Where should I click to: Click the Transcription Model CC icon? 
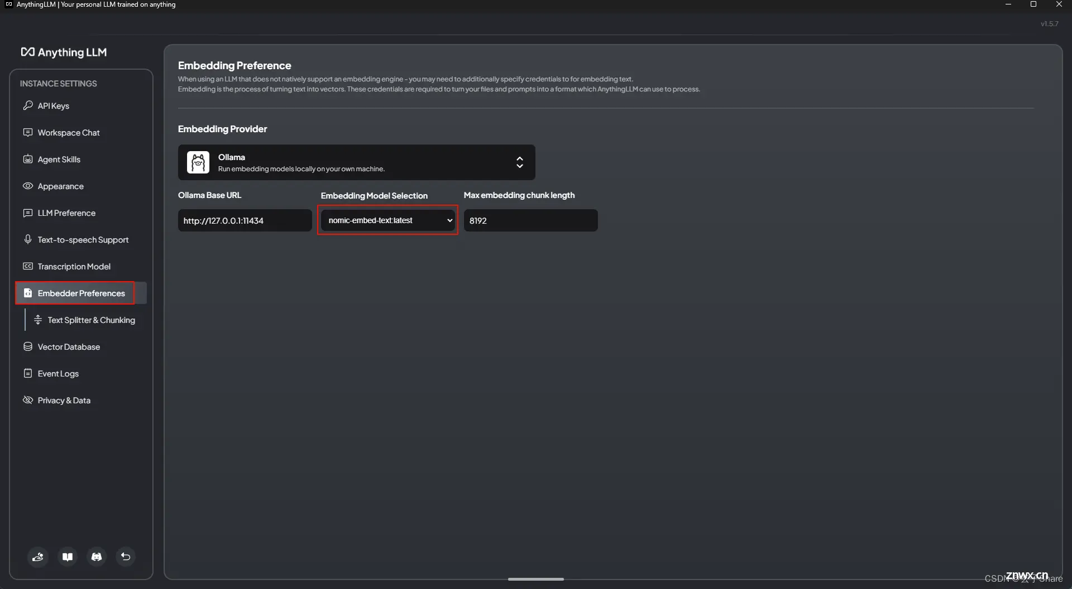pos(28,266)
